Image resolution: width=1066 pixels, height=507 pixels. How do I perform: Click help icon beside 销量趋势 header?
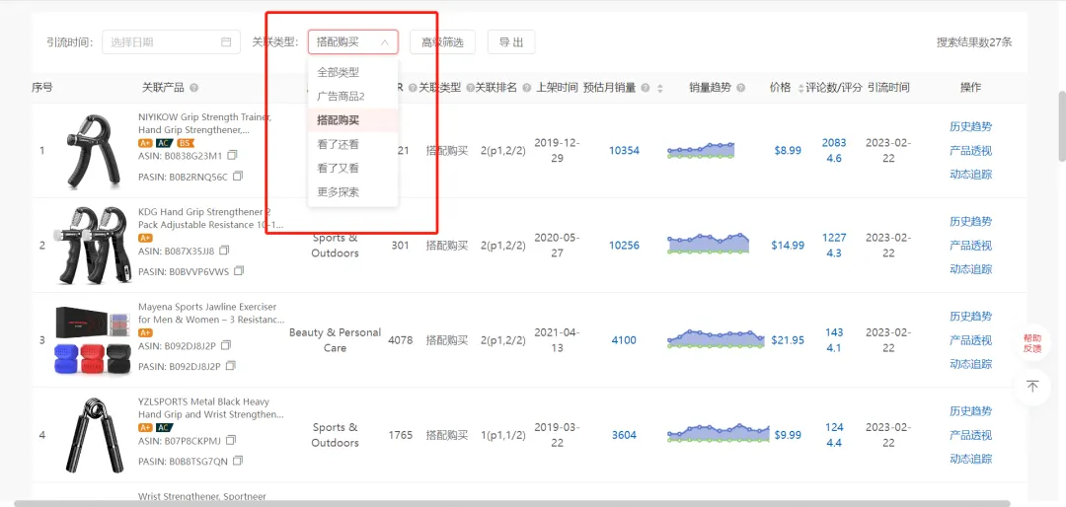tap(741, 88)
